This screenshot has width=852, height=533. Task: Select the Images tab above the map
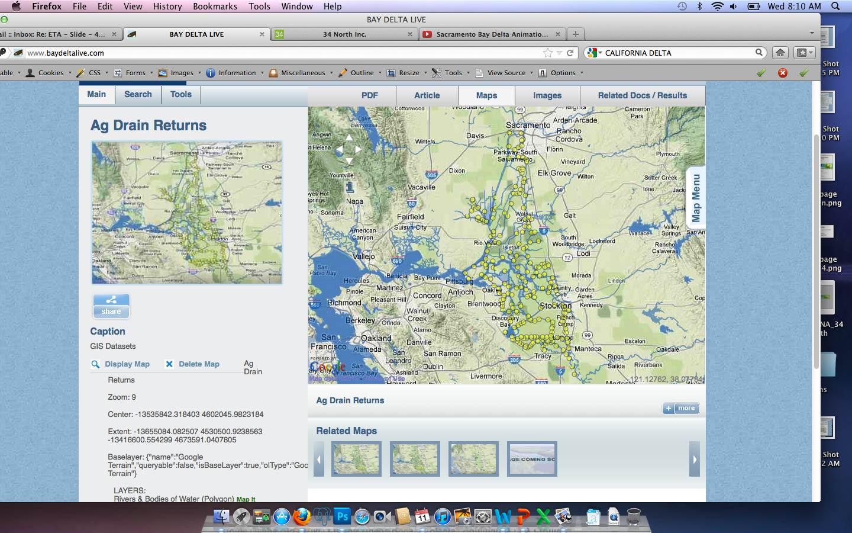pos(547,95)
